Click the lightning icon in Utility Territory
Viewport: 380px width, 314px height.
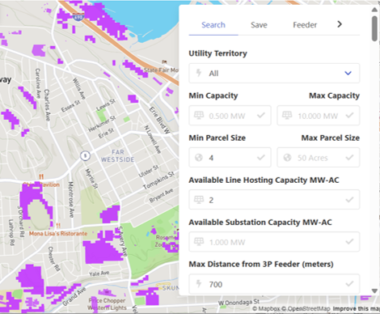[199, 73]
